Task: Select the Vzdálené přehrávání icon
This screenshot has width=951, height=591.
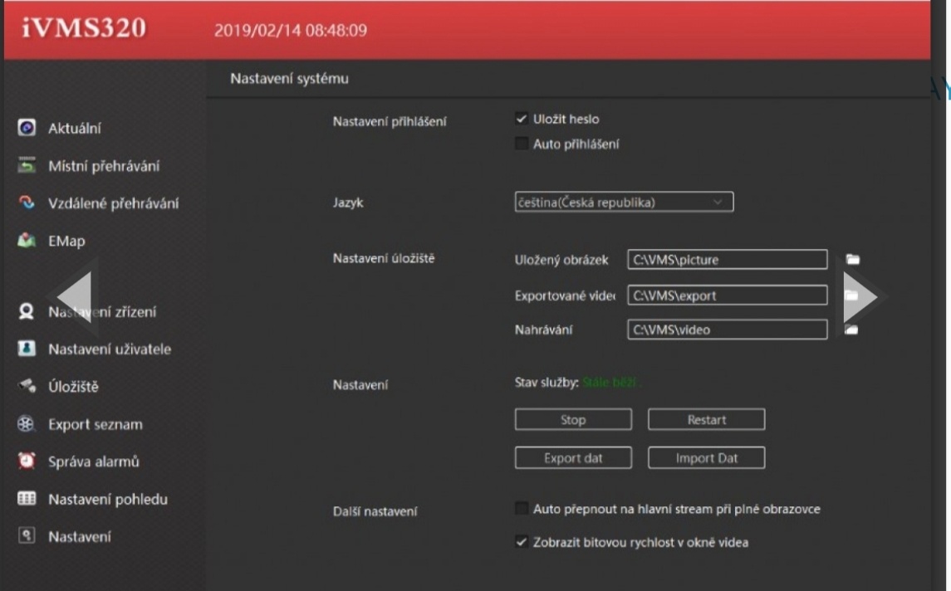Action: tap(27, 203)
